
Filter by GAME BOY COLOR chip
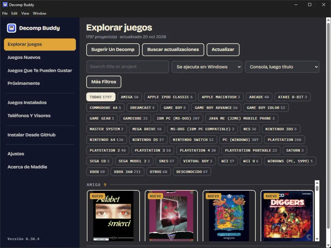266,108
